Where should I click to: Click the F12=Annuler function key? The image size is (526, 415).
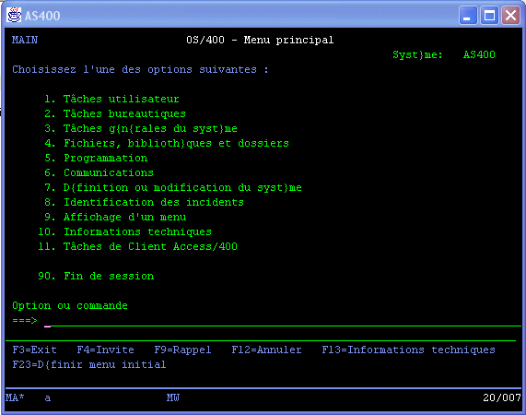(266, 350)
